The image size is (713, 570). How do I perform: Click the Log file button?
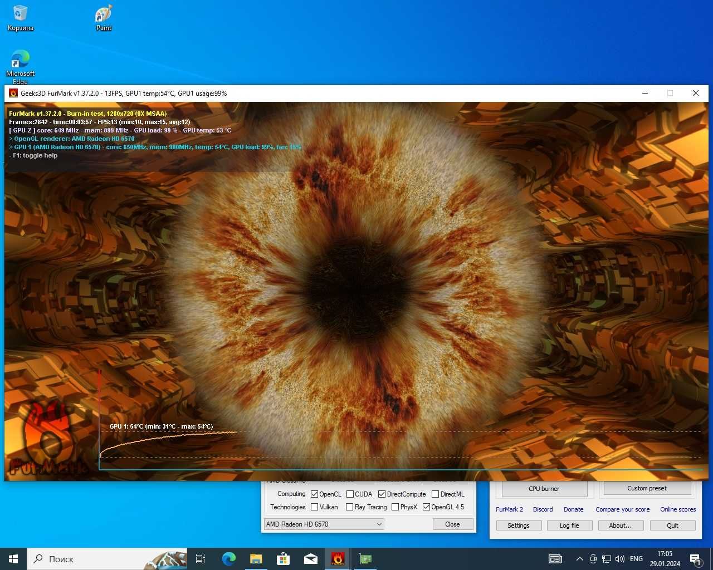[569, 525]
